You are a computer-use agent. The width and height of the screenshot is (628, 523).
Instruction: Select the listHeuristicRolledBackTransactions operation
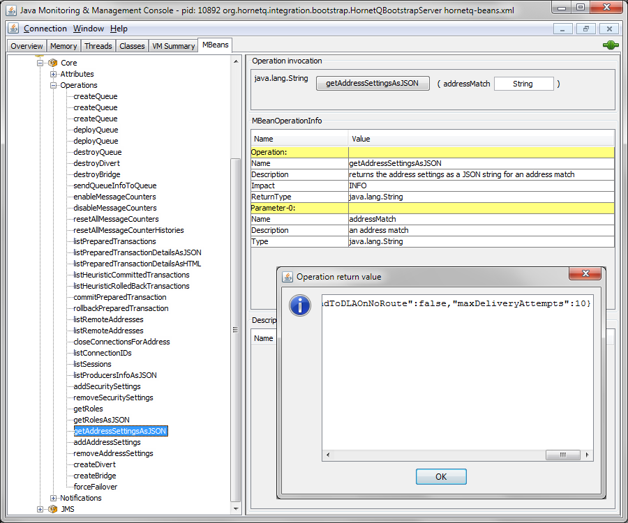[131, 286]
